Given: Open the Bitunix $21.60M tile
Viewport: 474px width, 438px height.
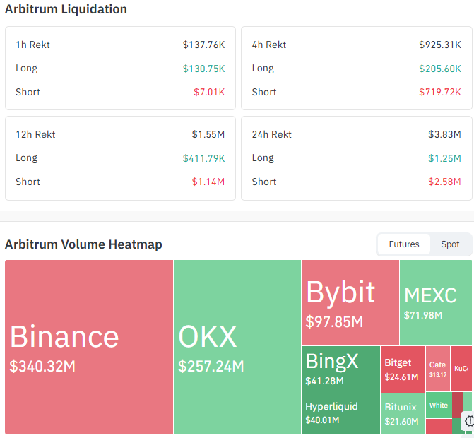Looking at the screenshot, I should point(403,414).
